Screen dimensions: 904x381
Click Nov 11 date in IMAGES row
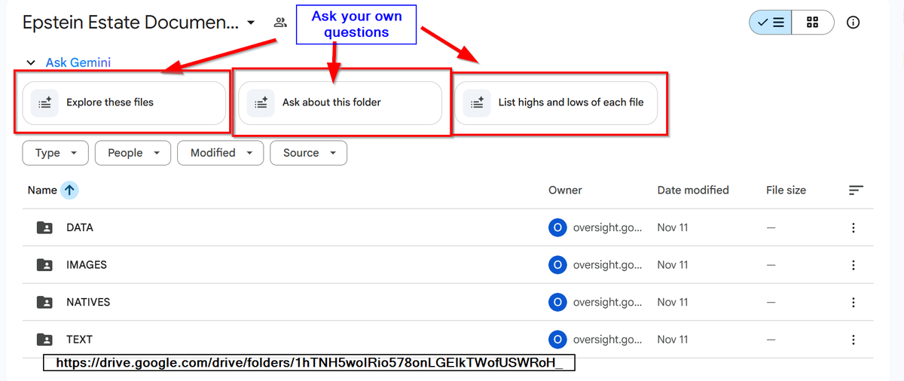click(x=673, y=265)
